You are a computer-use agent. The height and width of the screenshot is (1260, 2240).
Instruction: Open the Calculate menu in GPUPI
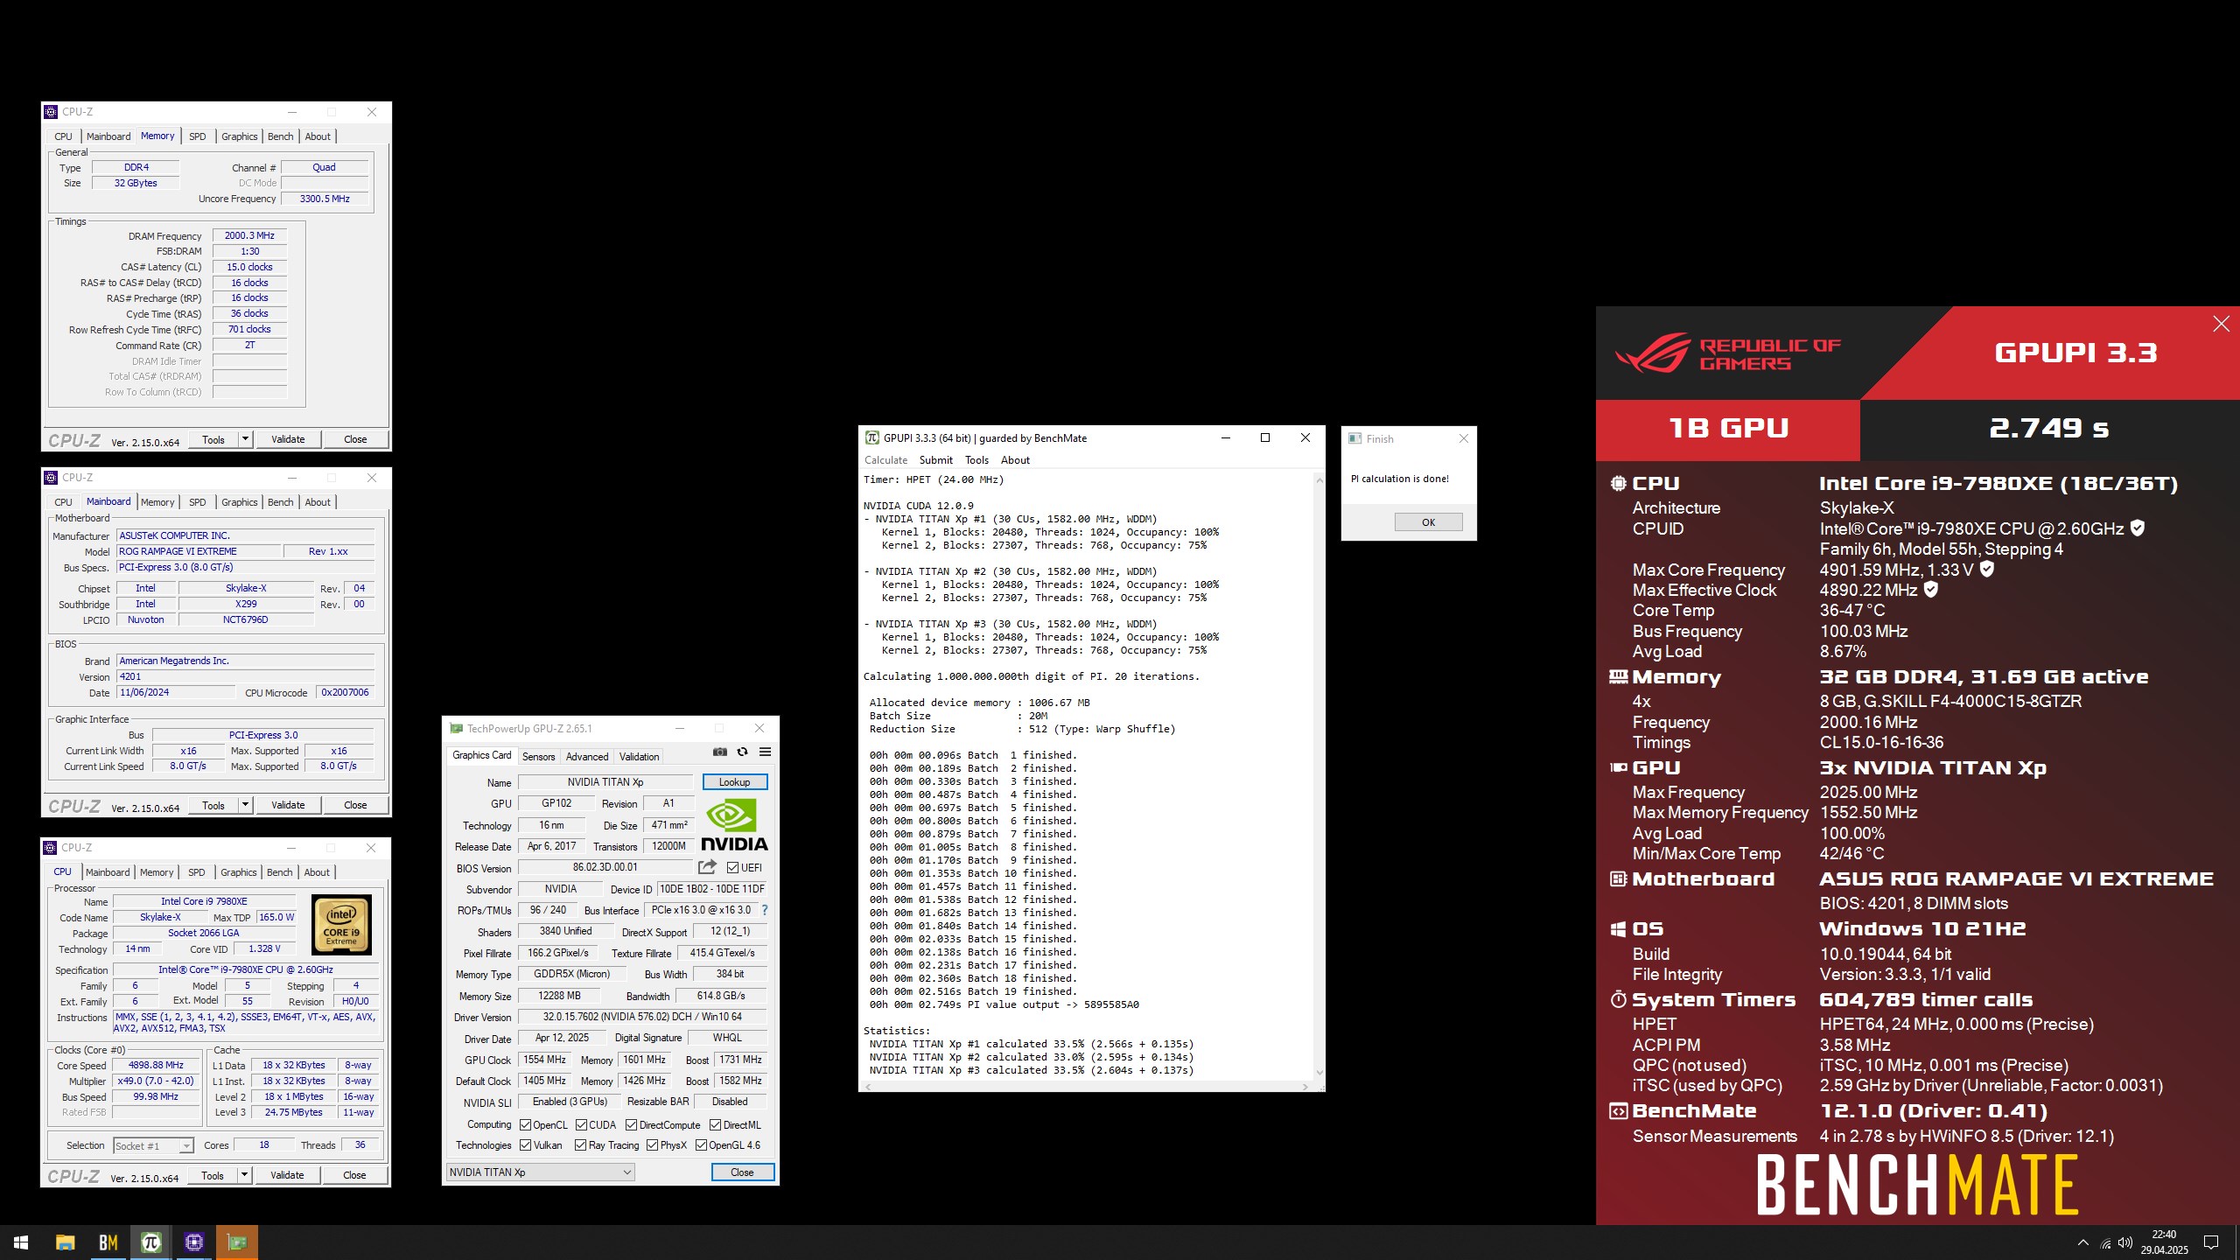(x=885, y=460)
